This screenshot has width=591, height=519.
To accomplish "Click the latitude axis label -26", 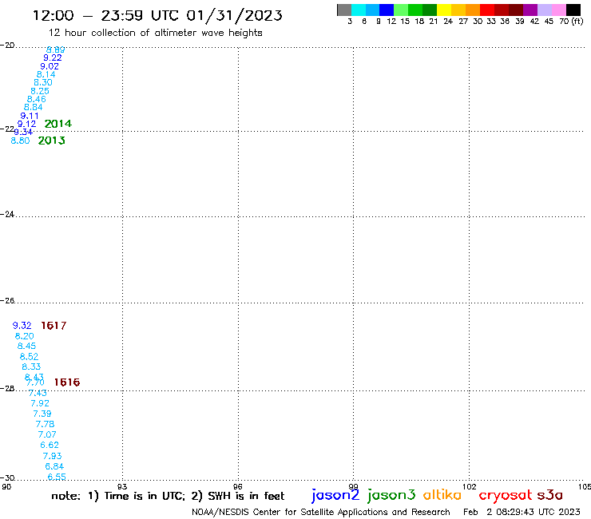I will pos(7,301).
